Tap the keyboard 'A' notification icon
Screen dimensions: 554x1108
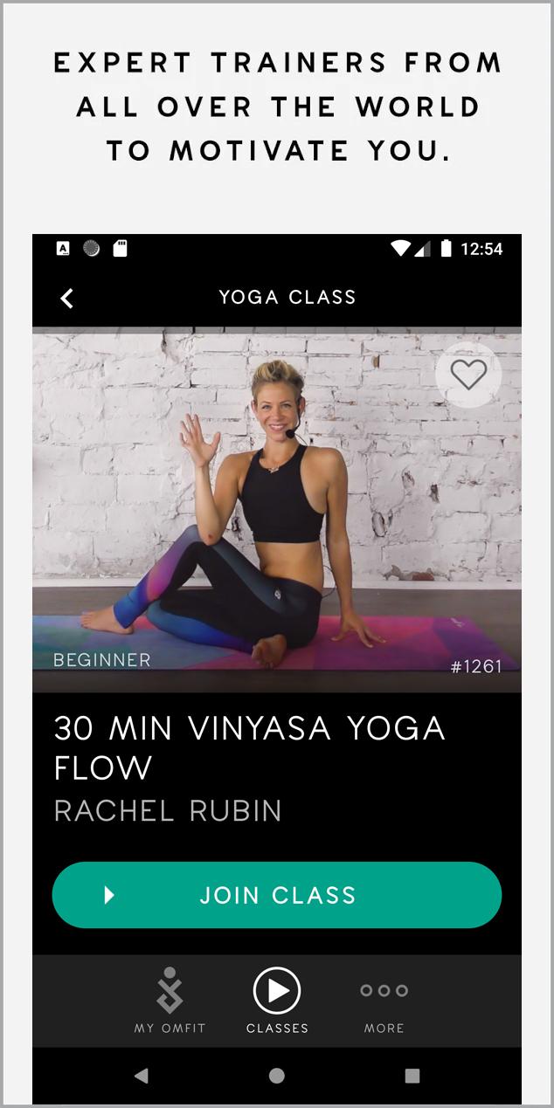pos(63,249)
